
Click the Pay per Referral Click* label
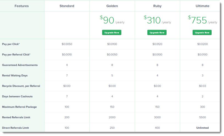(x=16, y=55)
